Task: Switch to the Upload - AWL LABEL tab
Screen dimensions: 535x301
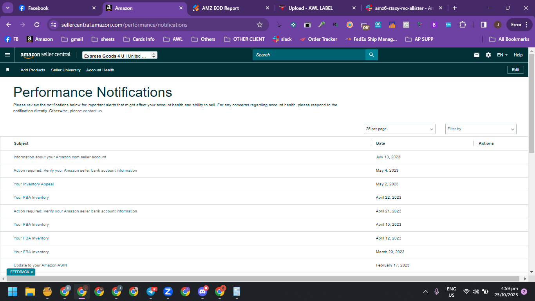Action: [x=317, y=8]
